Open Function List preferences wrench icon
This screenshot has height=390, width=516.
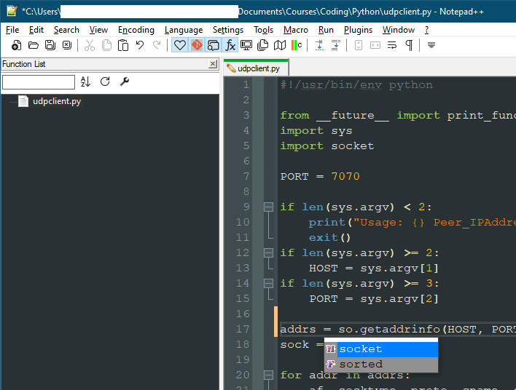125,81
